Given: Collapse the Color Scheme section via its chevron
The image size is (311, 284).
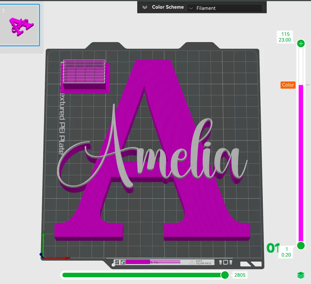Looking at the screenshot, I should 144,7.
